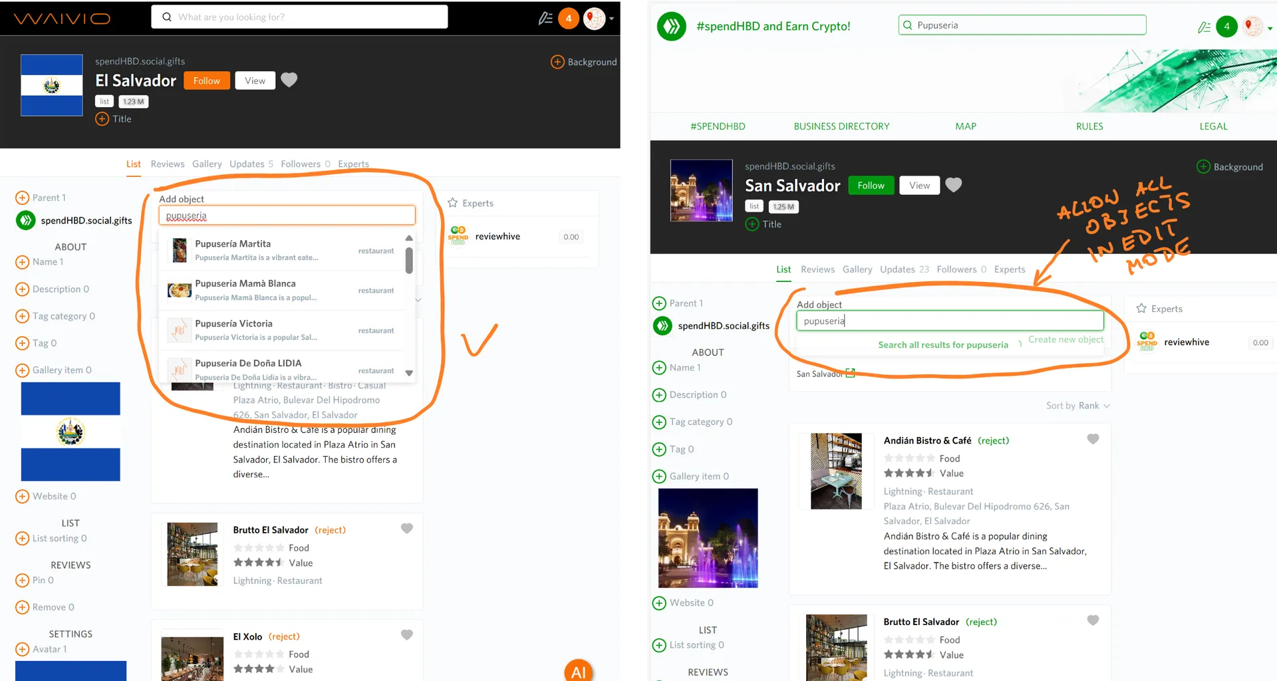Follow El Salvador with the orange button
This screenshot has height=681, width=1277.
coord(207,80)
